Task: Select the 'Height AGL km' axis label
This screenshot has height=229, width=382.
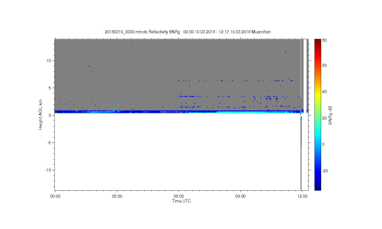Action: [x=40, y=114]
